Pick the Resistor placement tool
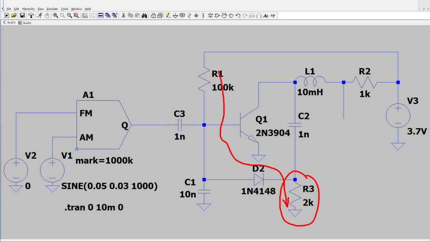The height and width of the screenshot is (242, 430). 190,16
